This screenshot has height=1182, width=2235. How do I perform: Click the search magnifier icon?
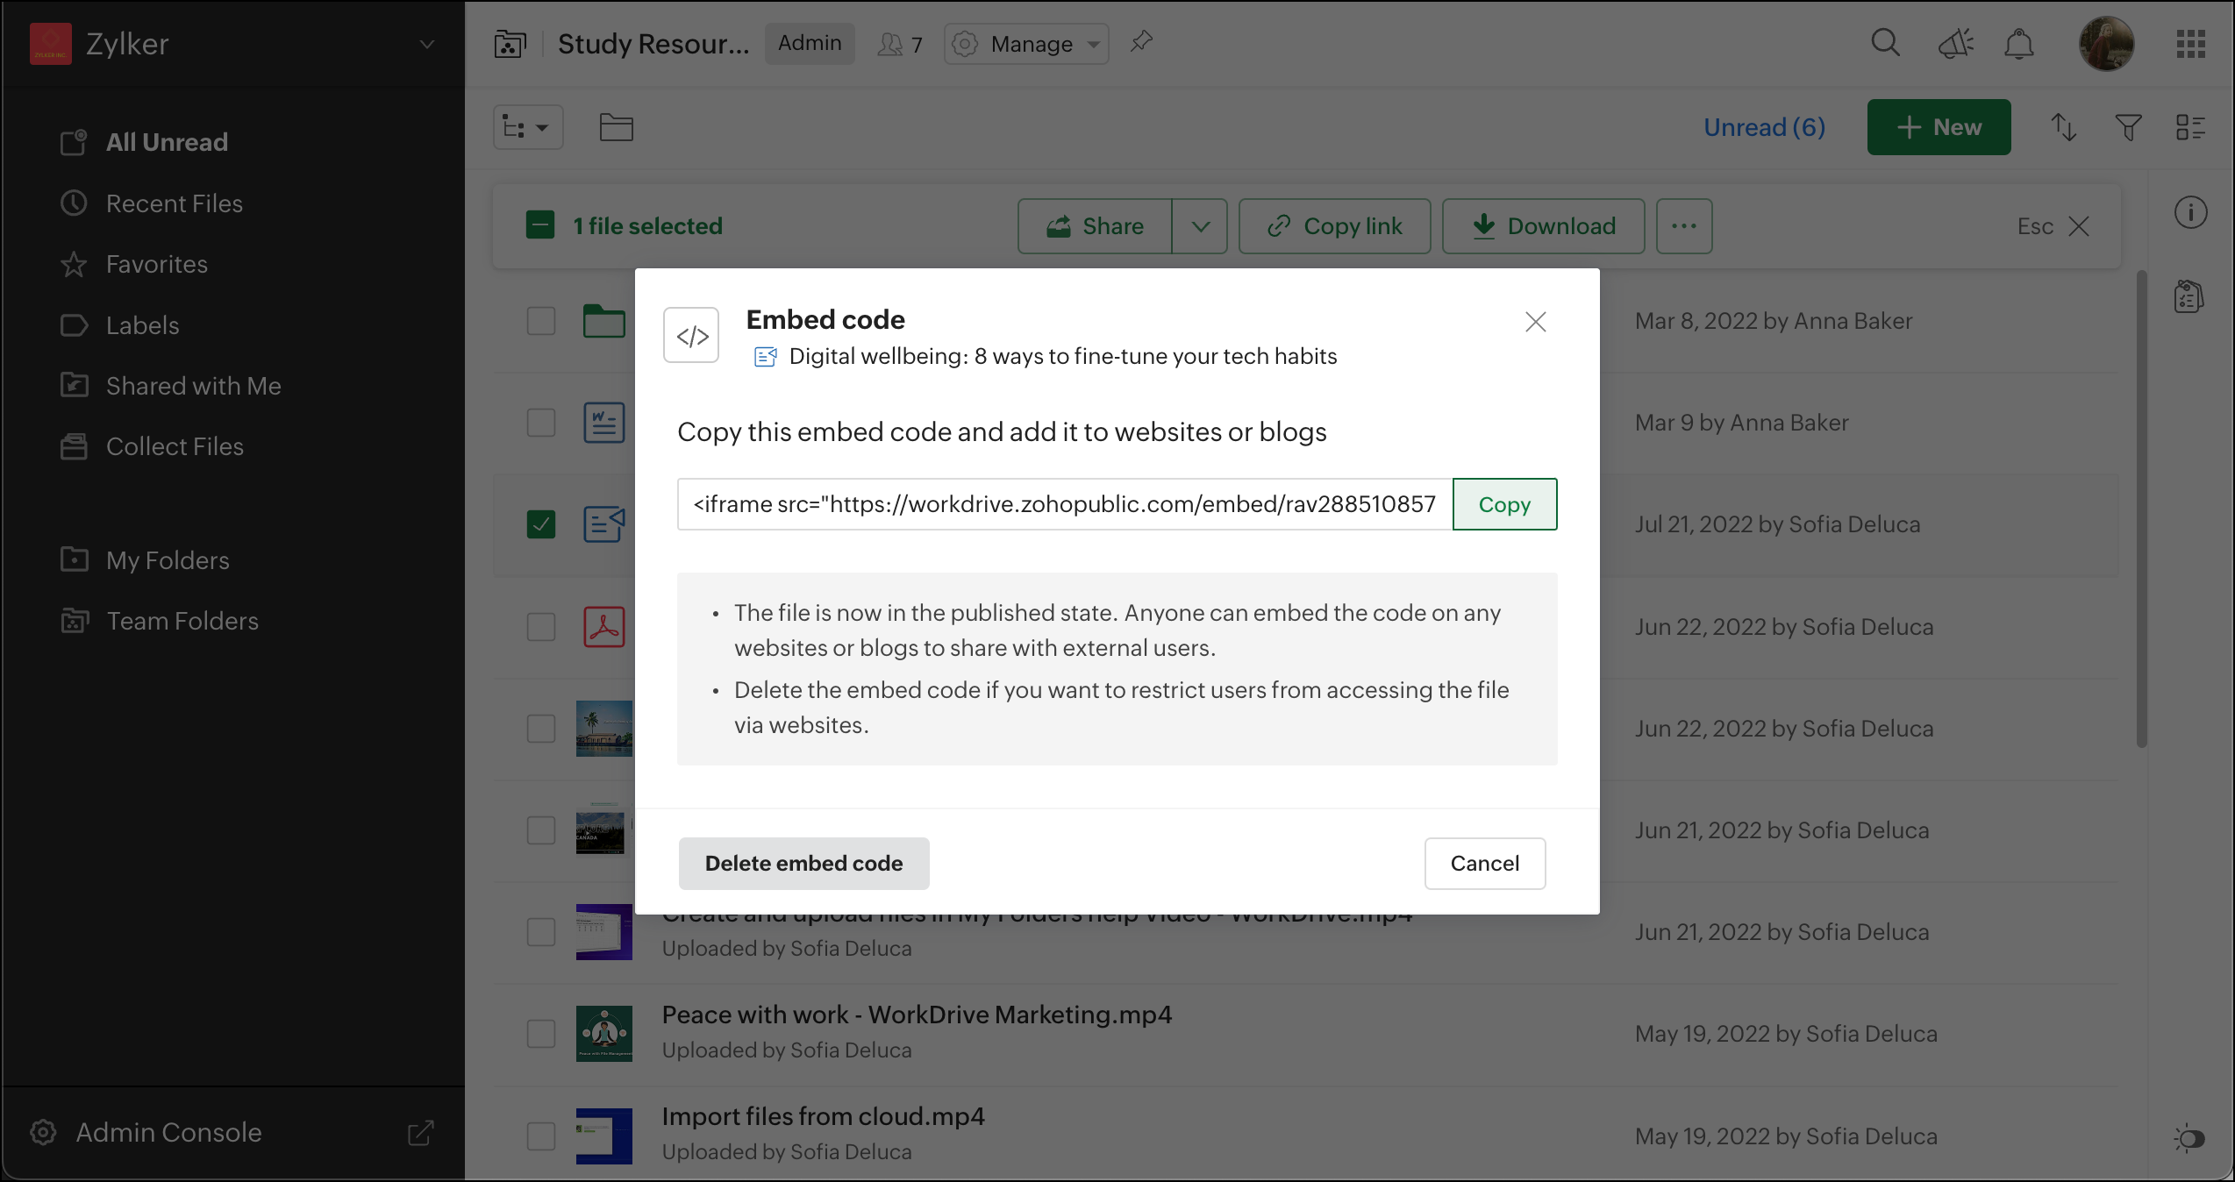click(x=1885, y=43)
